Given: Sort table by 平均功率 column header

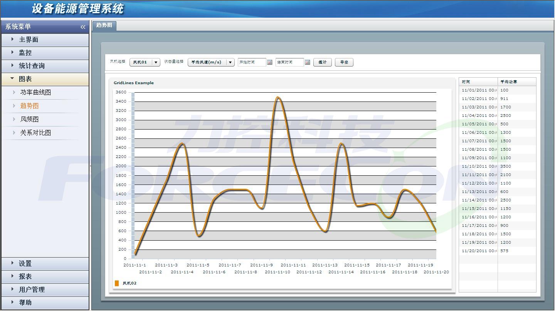Looking at the screenshot, I should click(x=517, y=82).
